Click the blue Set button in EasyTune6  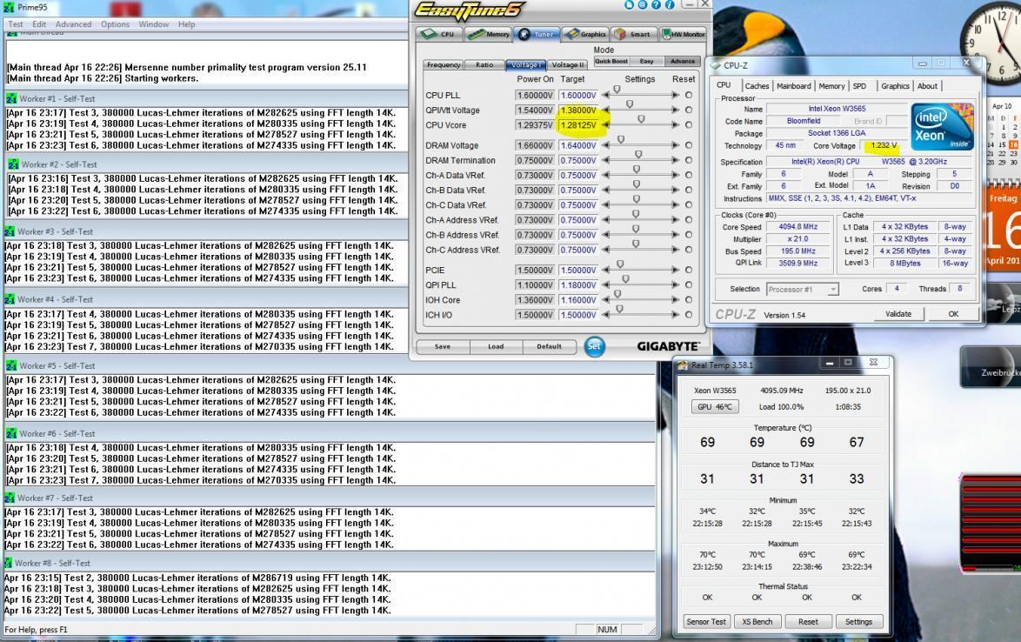tap(594, 345)
